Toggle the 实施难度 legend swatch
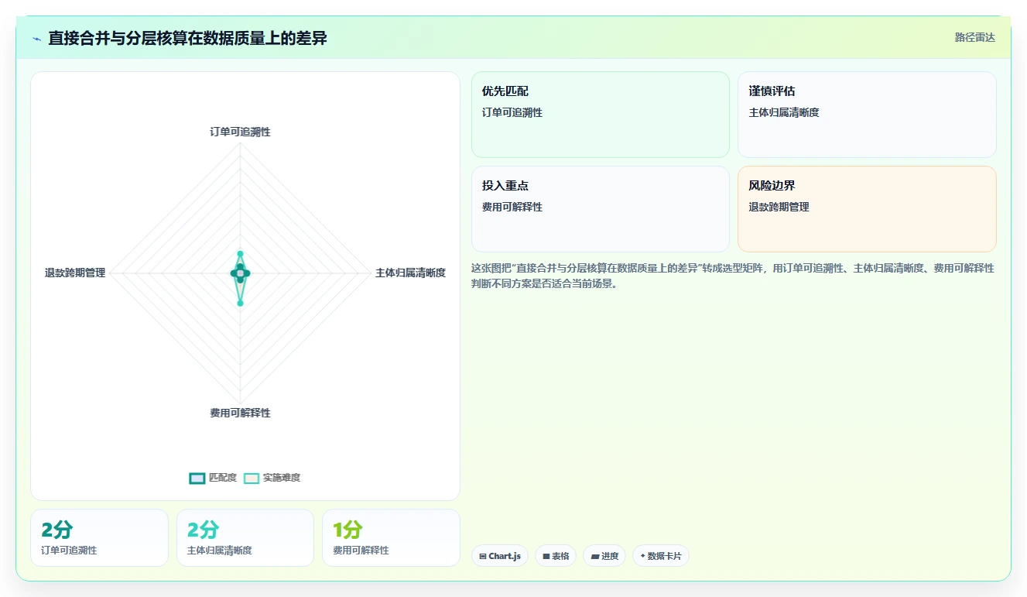The height and width of the screenshot is (597, 1027). click(252, 478)
